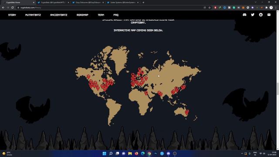Open File Explorer from the taskbar
279x157 pixels.
coord(130,154)
